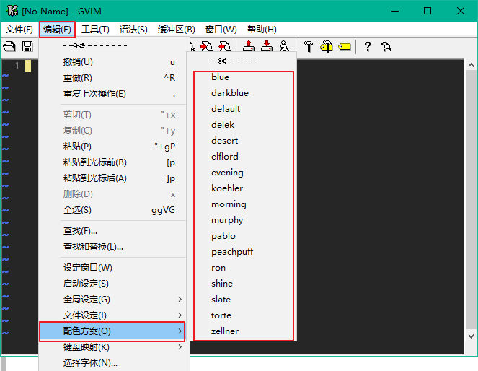Click the Help question mark icon
This screenshot has width=478, height=371.
pos(368,47)
